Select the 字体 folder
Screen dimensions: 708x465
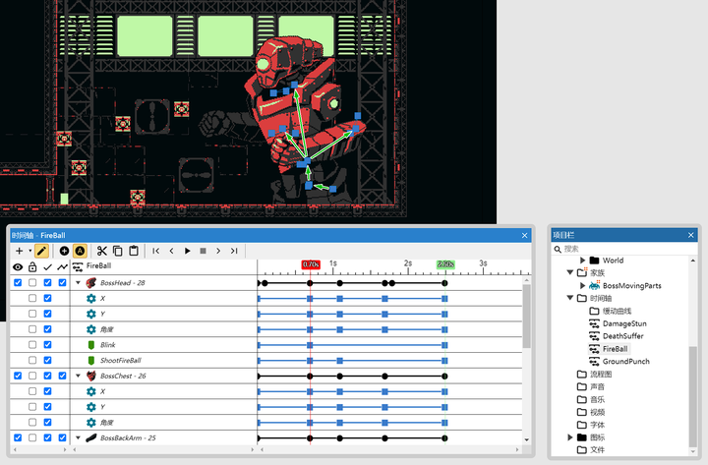[x=597, y=425]
